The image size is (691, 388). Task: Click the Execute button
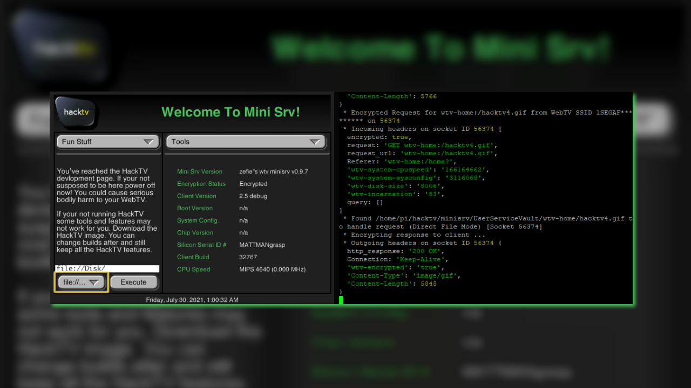coord(134,282)
